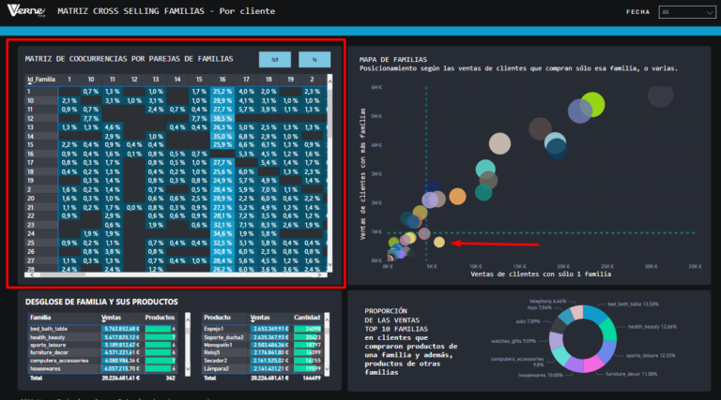This screenshot has width=721, height=400.
Task: Click the large dark bubble at top right
Action: coord(661,96)
